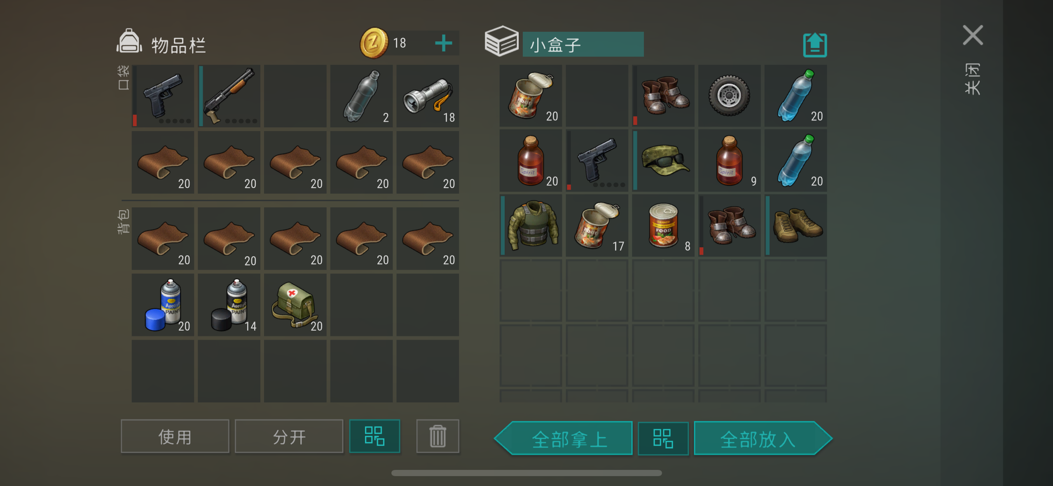The image size is (1053, 486).
Task: Click 全部拿上 take all button
Action: (x=564, y=438)
